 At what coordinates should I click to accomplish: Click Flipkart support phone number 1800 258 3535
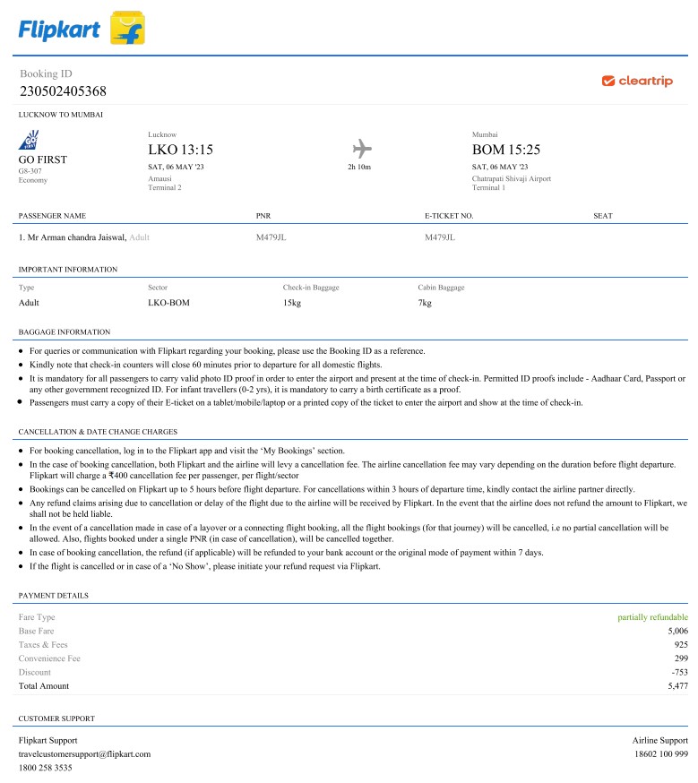tap(46, 768)
